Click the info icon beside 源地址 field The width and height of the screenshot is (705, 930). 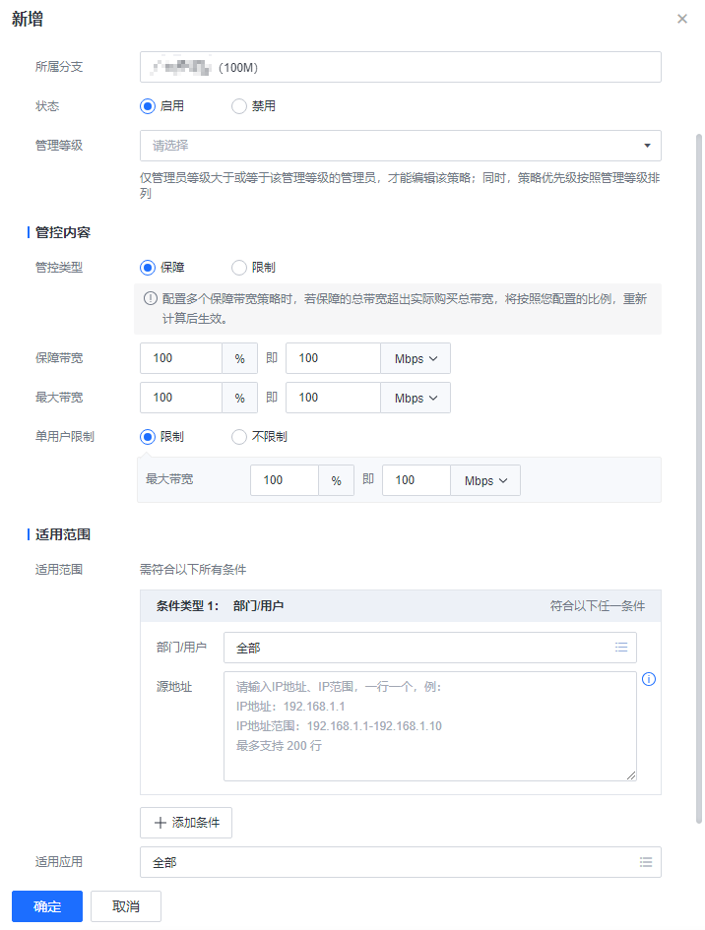click(649, 679)
